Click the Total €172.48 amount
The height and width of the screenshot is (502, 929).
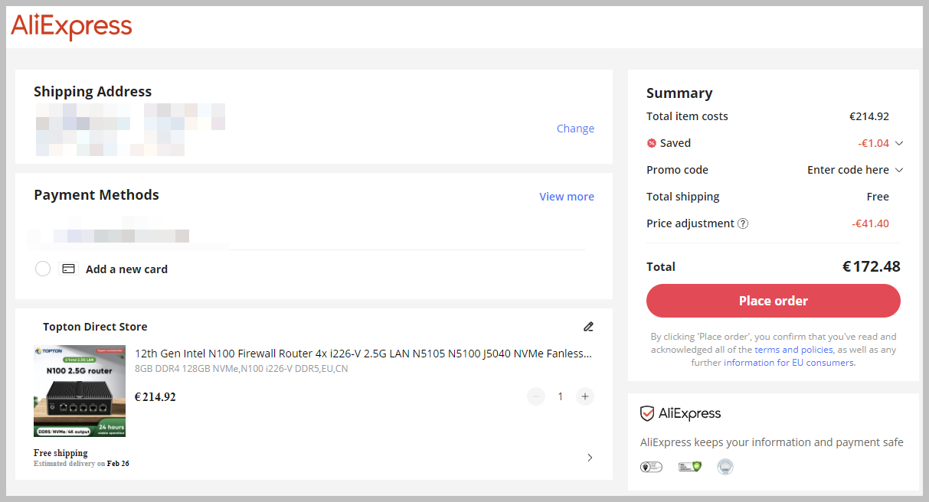872,267
